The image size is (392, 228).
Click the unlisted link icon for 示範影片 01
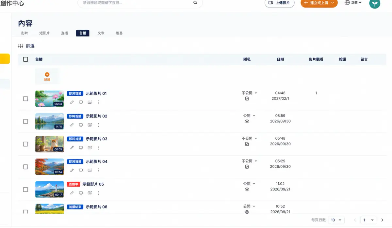pos(247,99)
